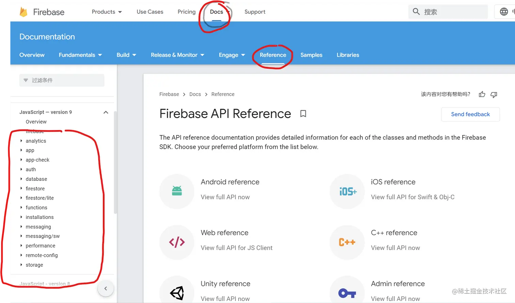
Task: Click the thumbs-down not helpful icon
Action: 494,94
